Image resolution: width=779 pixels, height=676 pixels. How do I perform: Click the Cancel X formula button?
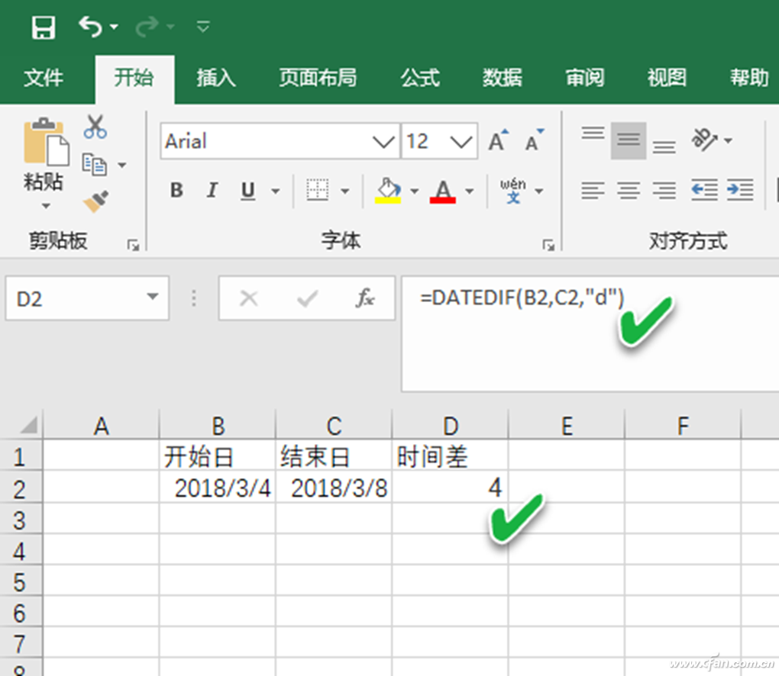pyautogui.click(x=248, y=298)
